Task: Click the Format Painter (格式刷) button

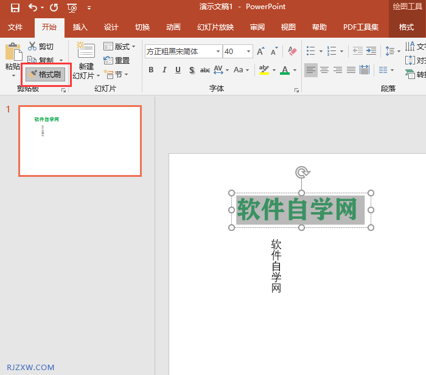Action: pyautogui.click(x=46, y=74)
